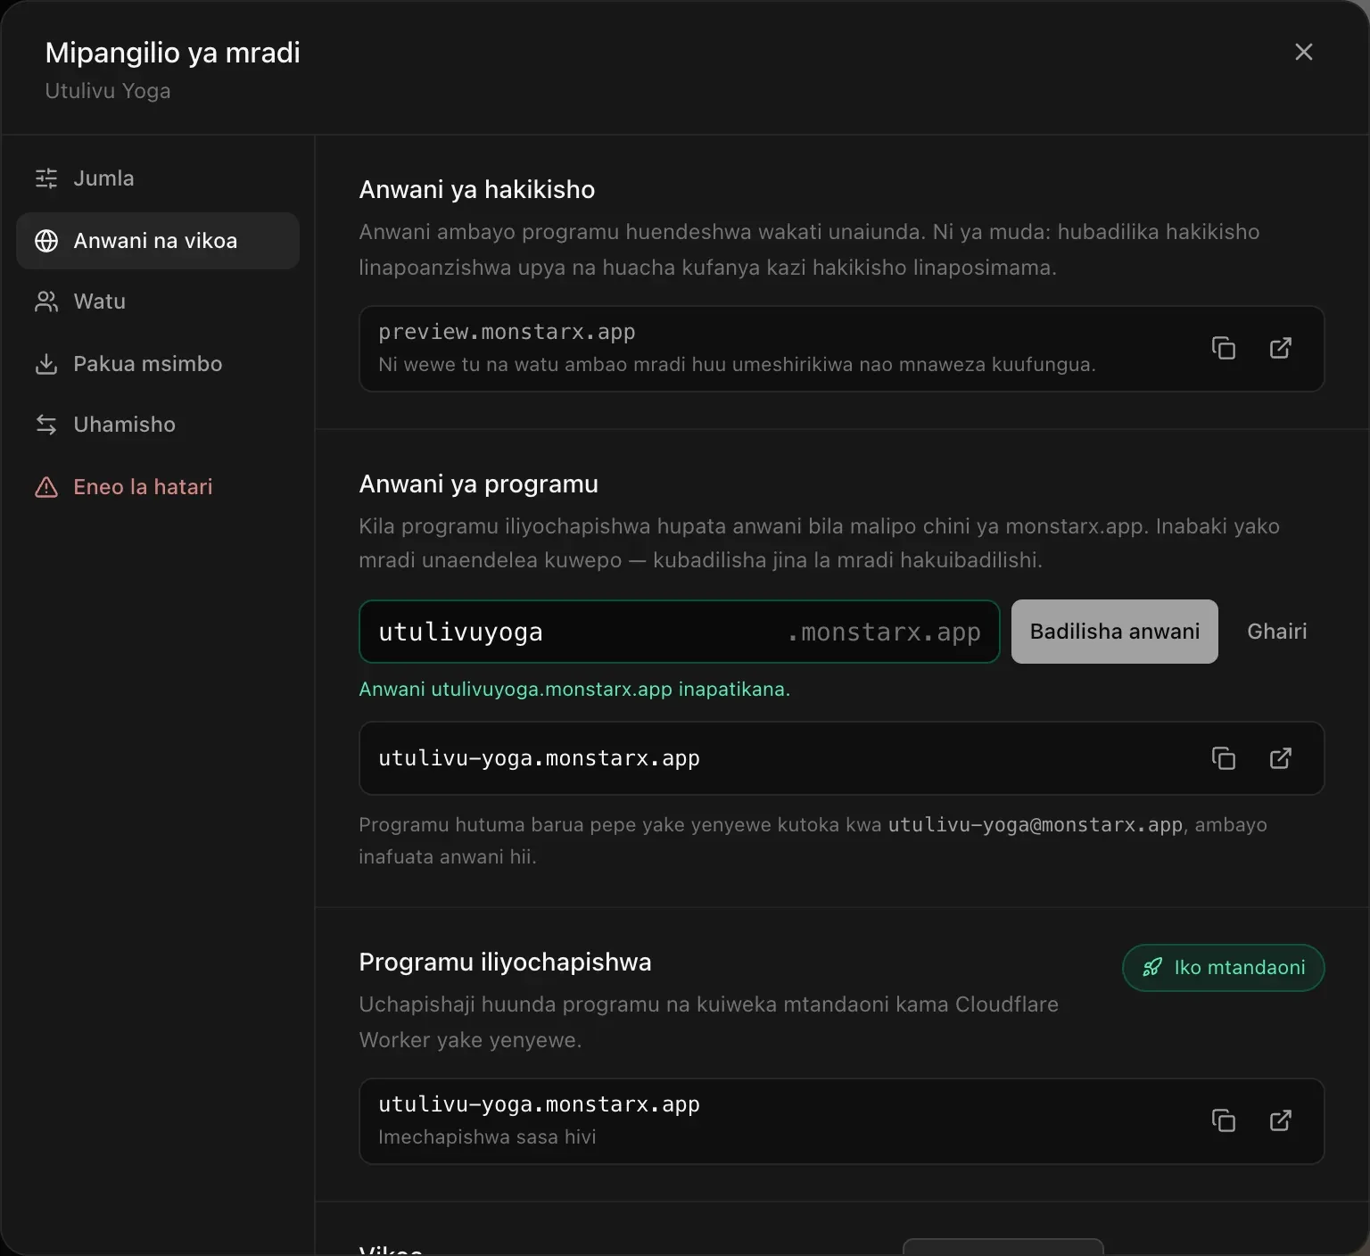Click the 'Anwani ya programu' heading
This screenshot has width=1370, height=1256.
(479, 483)
